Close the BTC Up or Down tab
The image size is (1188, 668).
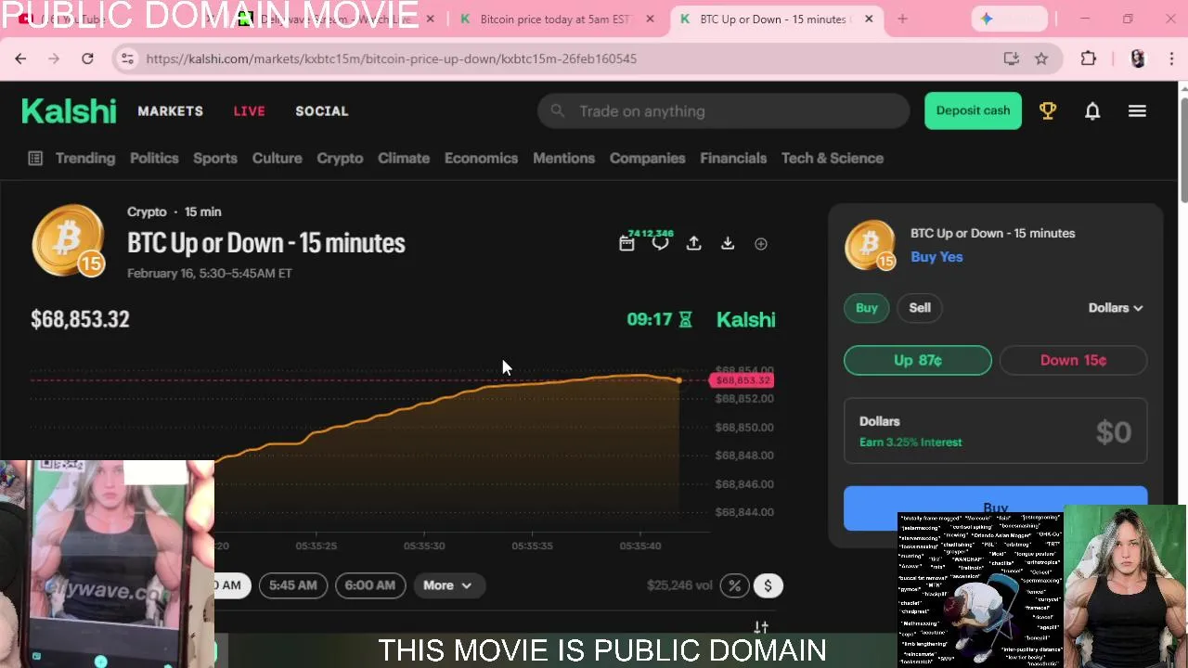[869, 19]
